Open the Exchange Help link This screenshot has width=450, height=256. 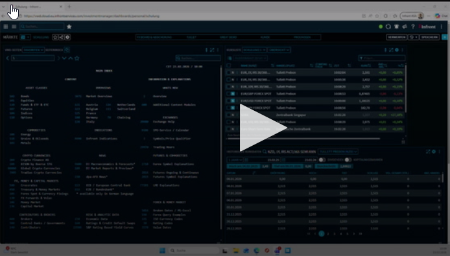pos(164,122)
